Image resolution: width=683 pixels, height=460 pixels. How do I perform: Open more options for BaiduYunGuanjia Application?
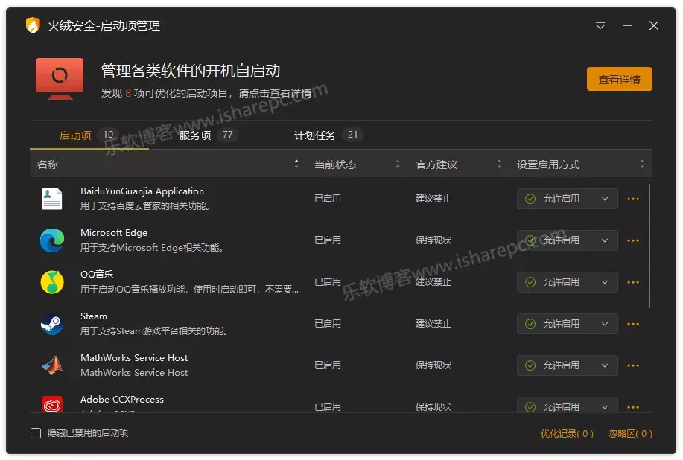click(x=633, y=199)
